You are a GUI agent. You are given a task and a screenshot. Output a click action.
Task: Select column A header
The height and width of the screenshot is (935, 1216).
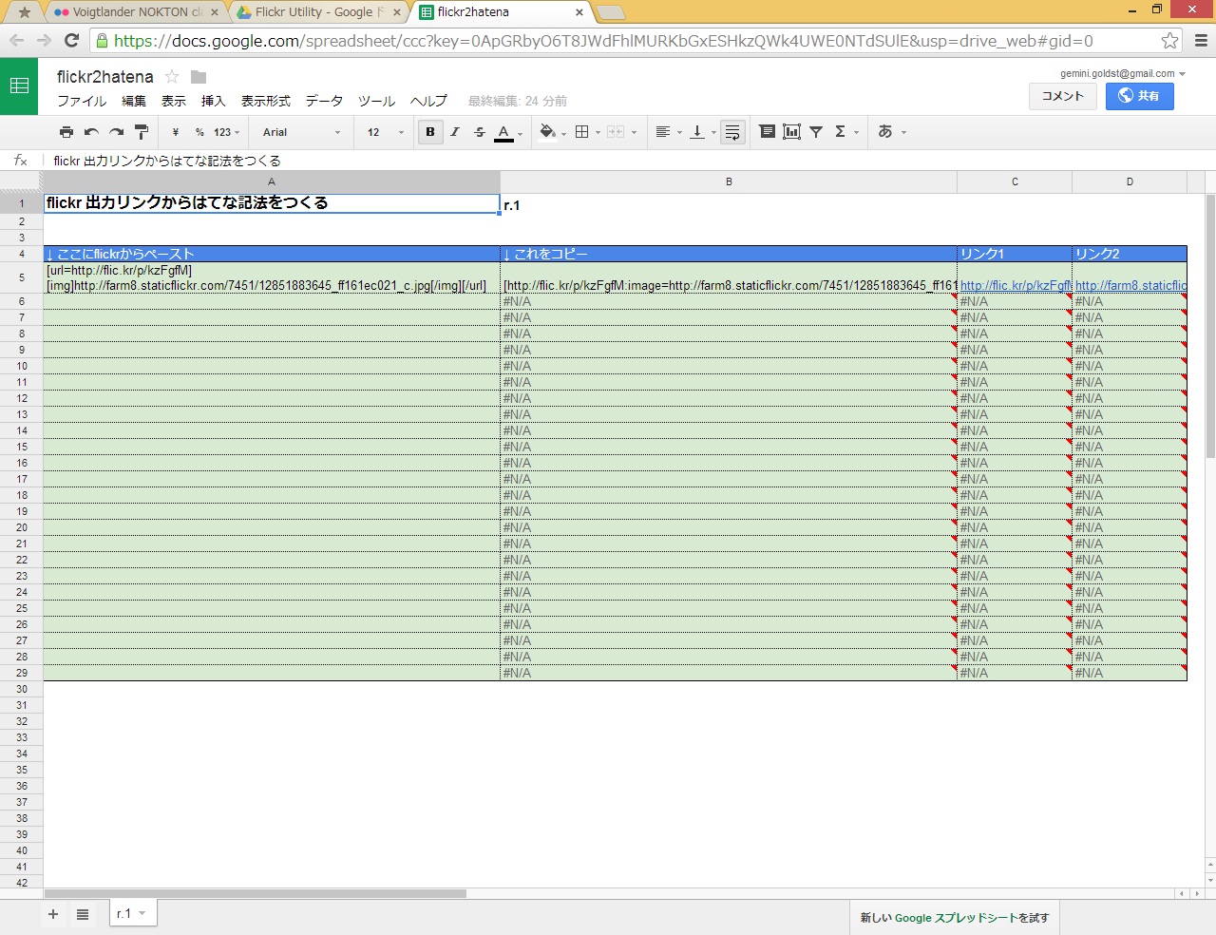(272, 181)
